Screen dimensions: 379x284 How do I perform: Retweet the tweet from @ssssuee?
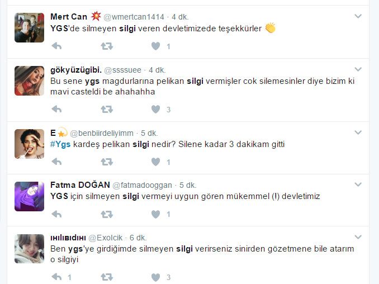(x=107, y=109)
